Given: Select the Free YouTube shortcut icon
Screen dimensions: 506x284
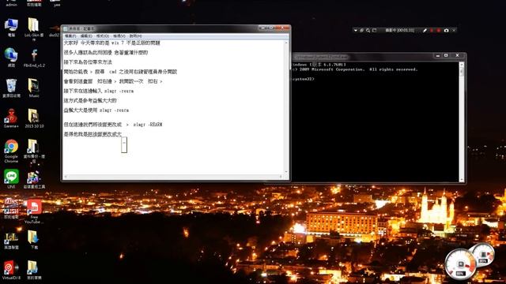Looking at the screenshot, I should click(33, 211).
